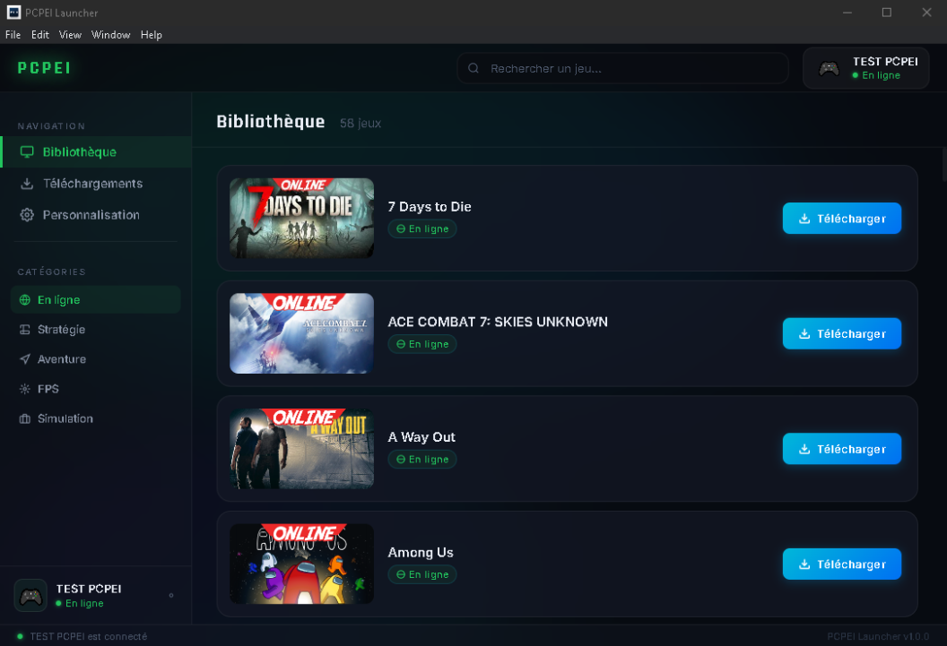Click the PCPEI logo in the header
Screen dimensions: 947x646
point(44,67)
